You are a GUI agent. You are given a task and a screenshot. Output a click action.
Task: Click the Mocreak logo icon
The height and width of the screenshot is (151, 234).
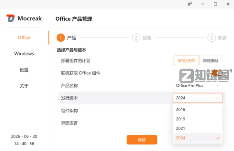click(x=10, y=18)
